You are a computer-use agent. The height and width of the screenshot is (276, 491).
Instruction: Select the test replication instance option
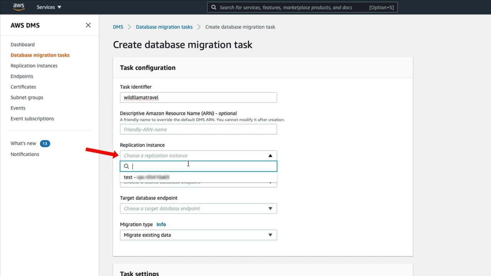[147, 177]
